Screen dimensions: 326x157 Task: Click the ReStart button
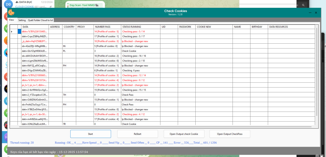coord(138,134)
